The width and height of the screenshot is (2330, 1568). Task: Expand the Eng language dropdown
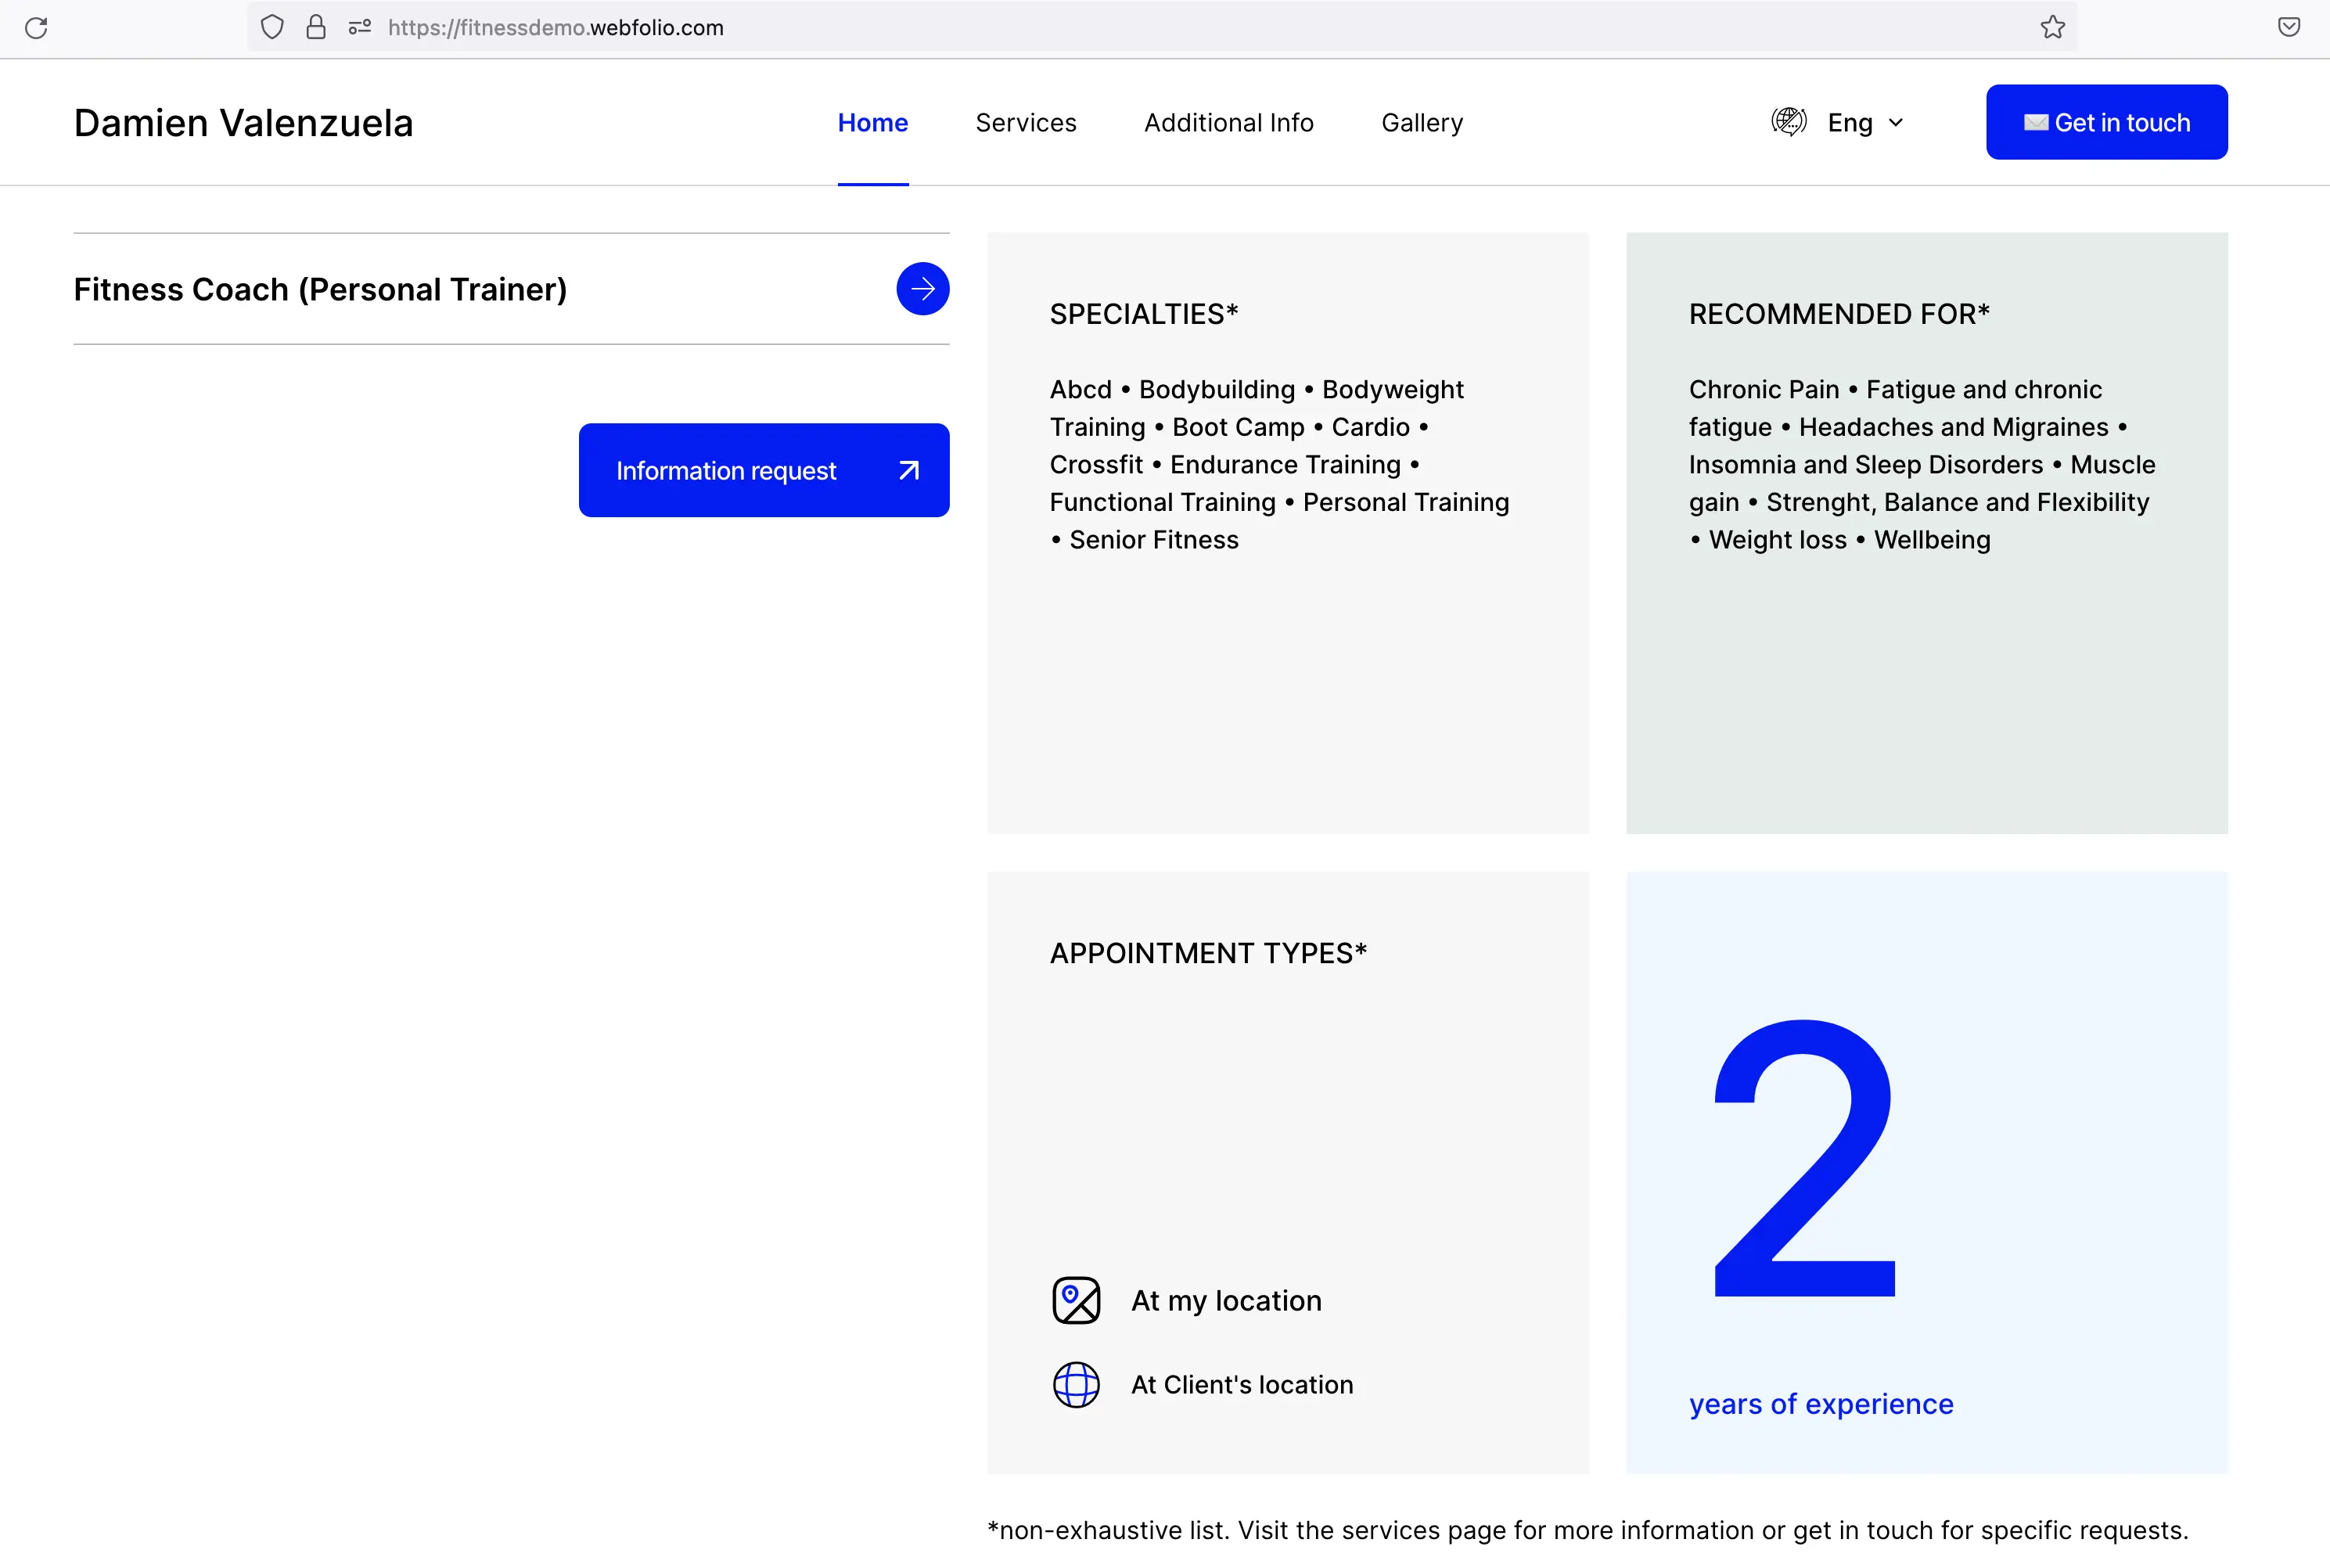[x=1850, y=122]
